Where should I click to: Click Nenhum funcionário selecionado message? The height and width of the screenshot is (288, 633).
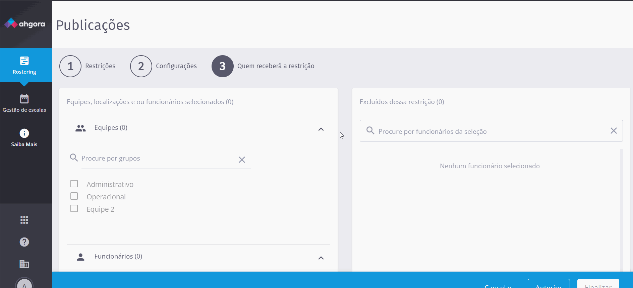tap(490, 166)
